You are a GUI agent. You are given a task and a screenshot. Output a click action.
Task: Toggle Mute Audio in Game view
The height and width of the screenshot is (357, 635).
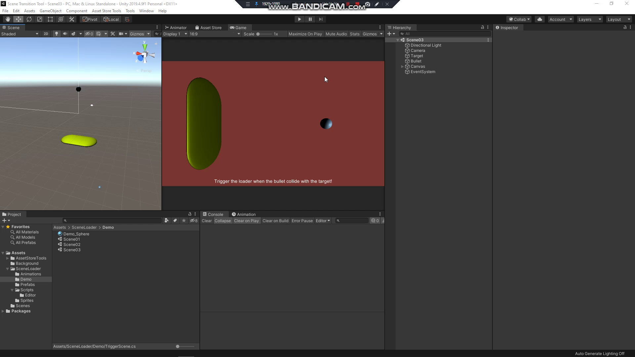point(336,34)
